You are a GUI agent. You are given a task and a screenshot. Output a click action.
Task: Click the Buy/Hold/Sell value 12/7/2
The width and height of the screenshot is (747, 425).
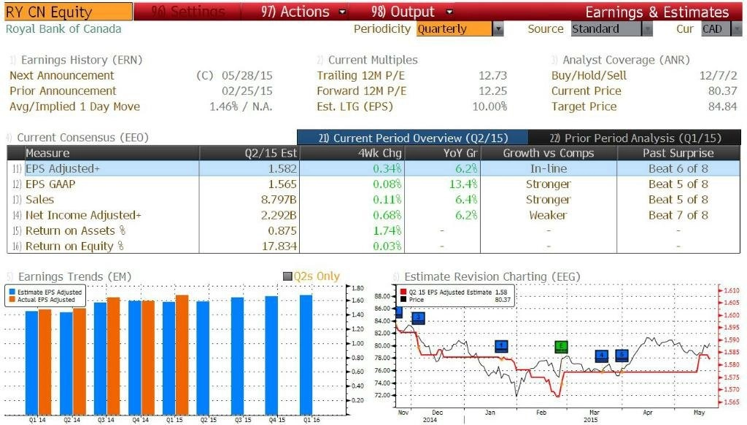click(719, 75)
